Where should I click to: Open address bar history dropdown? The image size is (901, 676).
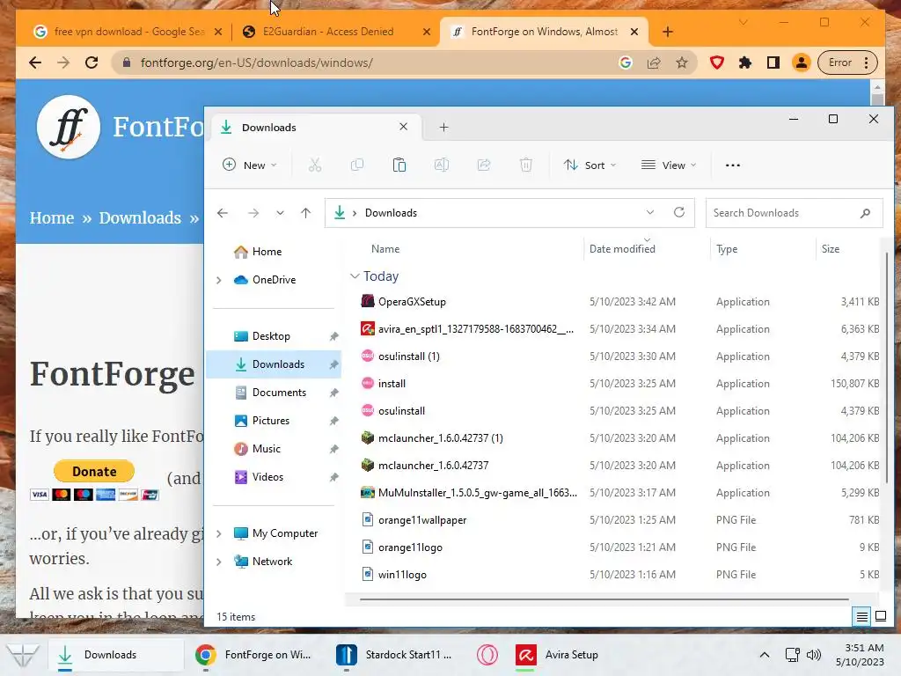pos(650,213)
